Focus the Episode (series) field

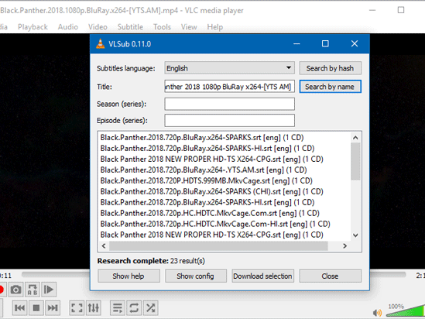(x=229, y=121)
